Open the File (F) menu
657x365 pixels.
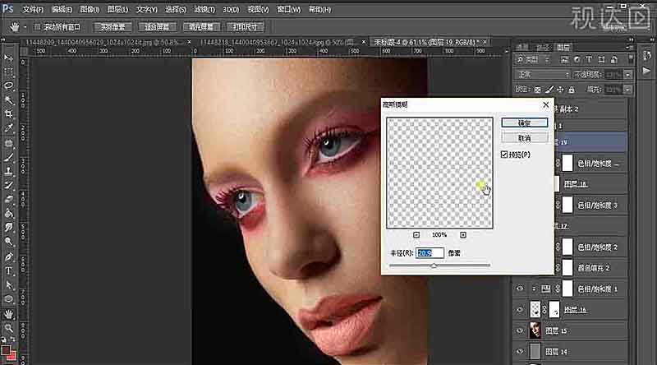click(x=33, y=9)
